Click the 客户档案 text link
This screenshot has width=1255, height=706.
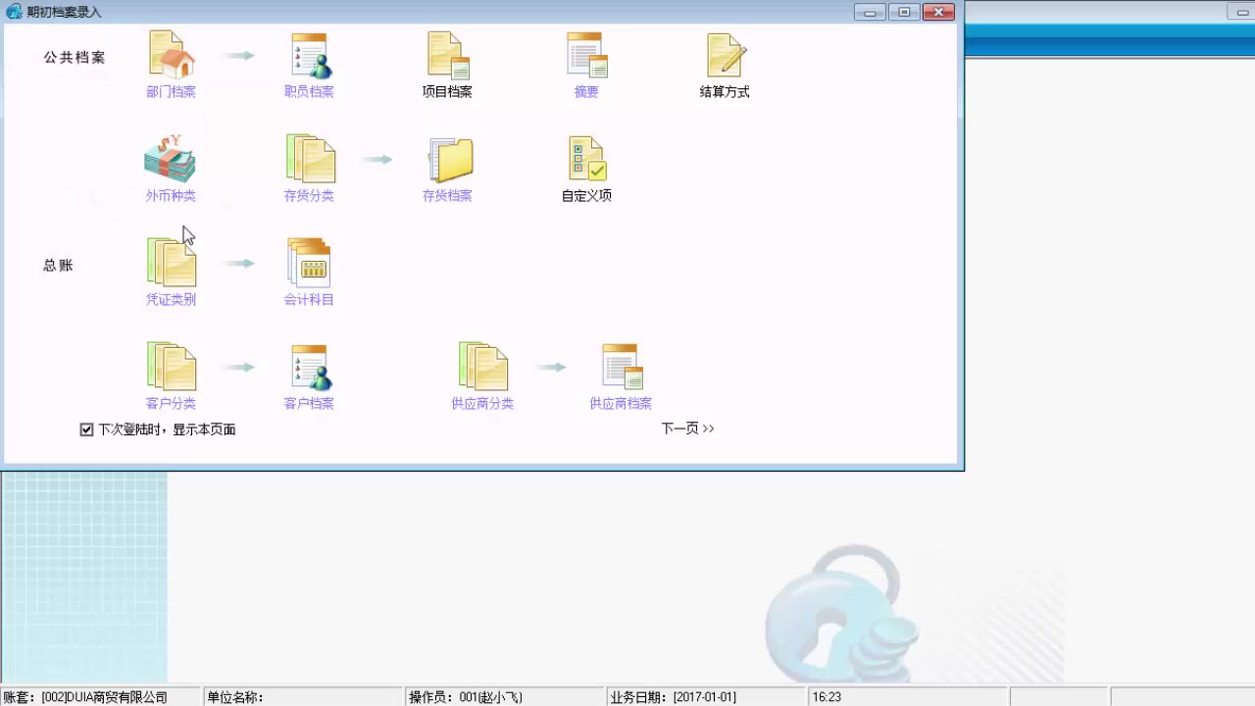(x=309, y=404)
